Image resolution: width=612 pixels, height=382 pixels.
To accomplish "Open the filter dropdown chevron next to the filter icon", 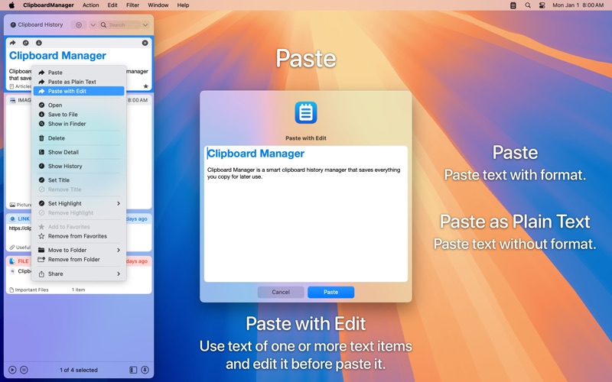I will [x=93, y=25].
